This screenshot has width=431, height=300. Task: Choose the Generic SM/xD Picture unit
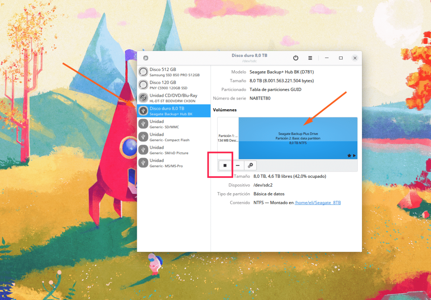tap(174, 150)
